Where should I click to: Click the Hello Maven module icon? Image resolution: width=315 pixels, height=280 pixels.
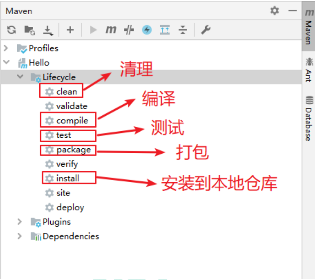(22, 63)
